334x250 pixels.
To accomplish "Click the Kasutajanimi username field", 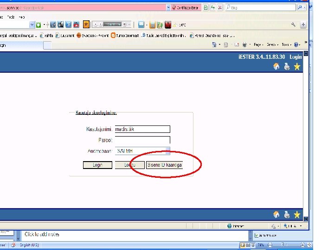I will click(142, 129).
